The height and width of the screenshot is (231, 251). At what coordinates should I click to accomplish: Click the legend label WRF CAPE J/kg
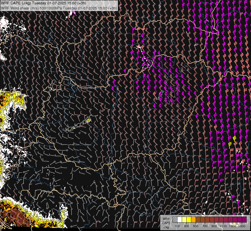[x=166, y=223]
